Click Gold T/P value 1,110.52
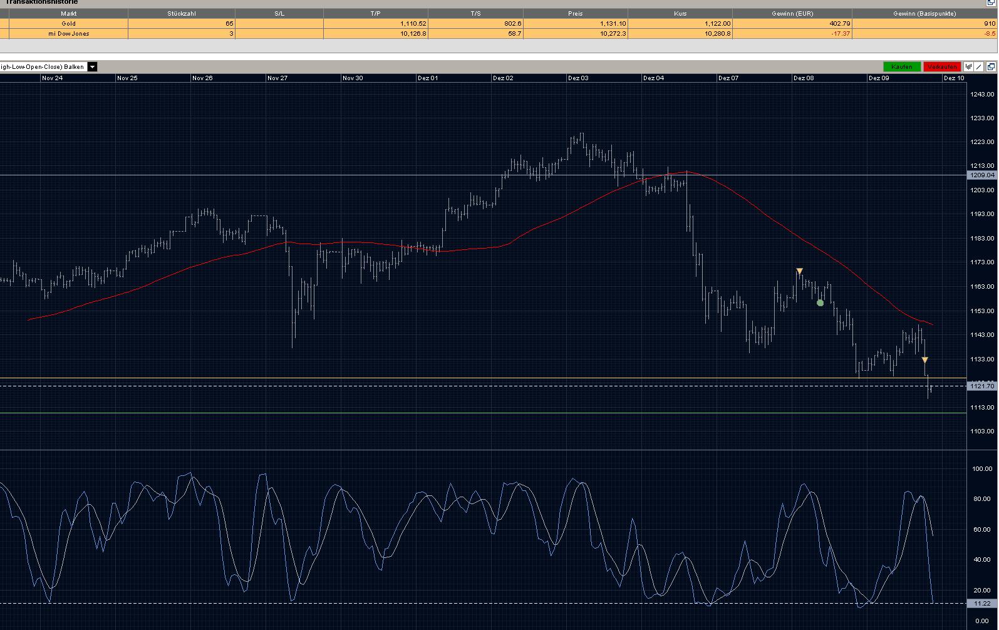The height and width of the screenshot is (630, 999). tap(413, 24)
